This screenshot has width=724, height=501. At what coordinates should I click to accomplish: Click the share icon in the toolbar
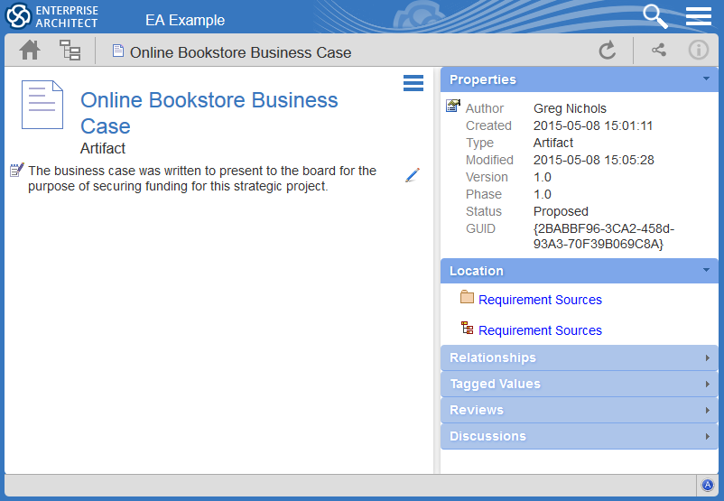click(x=659, y=51)
